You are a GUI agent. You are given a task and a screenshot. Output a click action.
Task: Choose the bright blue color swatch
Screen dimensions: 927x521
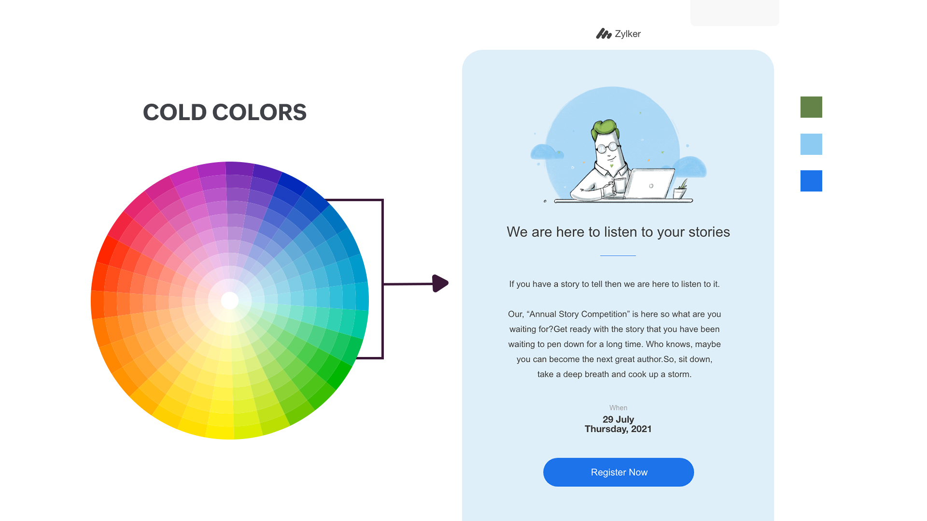pyautogui.click(x=811, y=181)
